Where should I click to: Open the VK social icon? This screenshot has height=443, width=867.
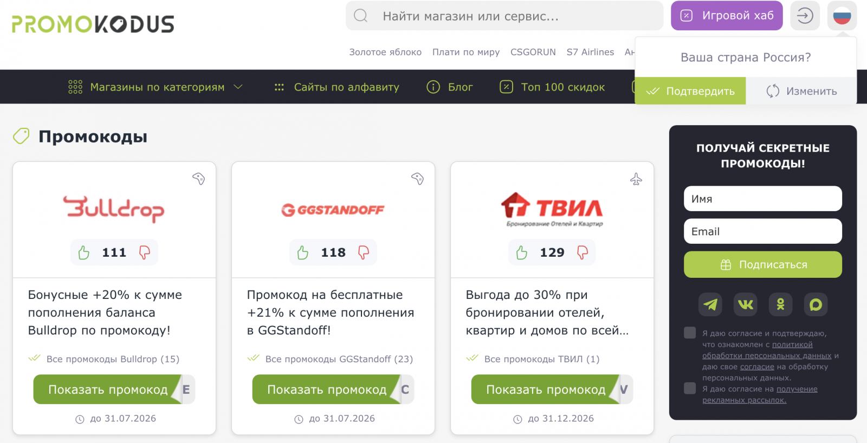click(x=745, y=304)
